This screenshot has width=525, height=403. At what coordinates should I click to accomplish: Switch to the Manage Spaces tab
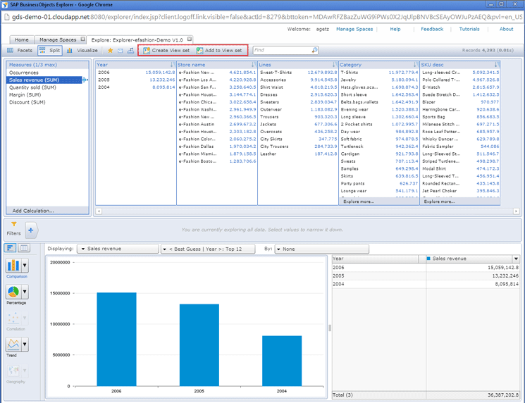58,39
